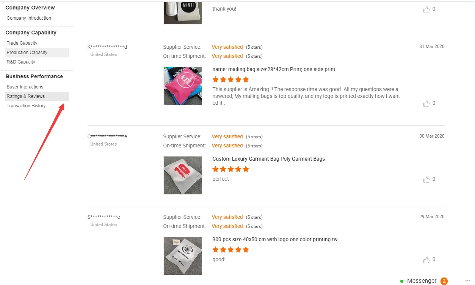Click the five-star rating of the mailing bag review
The image size is (475, 285).
pyautogui.click(x=230, y=79)
